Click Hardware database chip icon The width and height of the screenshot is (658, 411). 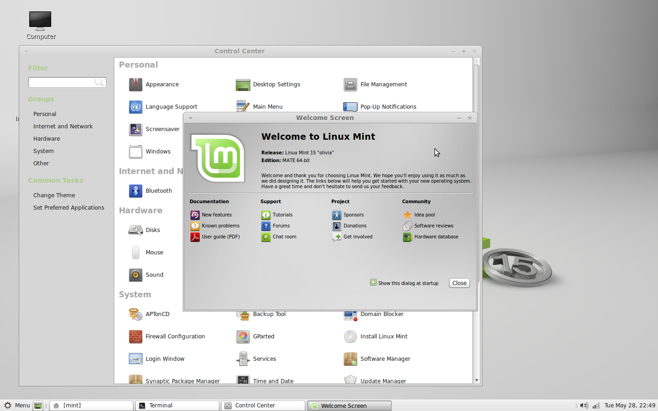click(408, 237)
